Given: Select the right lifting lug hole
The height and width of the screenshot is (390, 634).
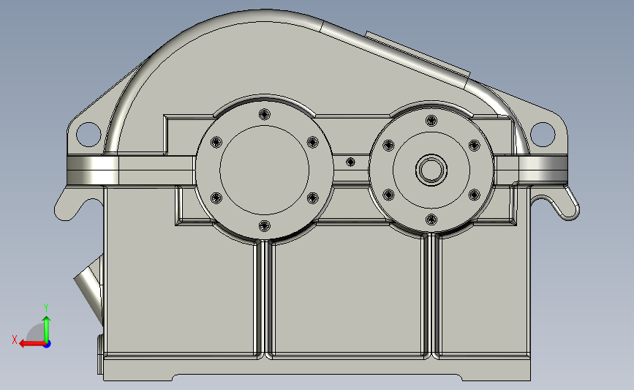Looking at the screenshot, I should pos(543,135).
